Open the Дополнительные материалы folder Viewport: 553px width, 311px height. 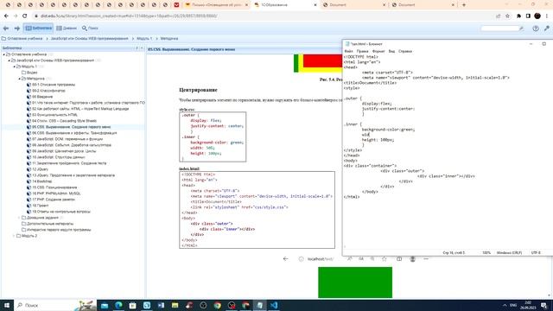click(x=50, y=224)
